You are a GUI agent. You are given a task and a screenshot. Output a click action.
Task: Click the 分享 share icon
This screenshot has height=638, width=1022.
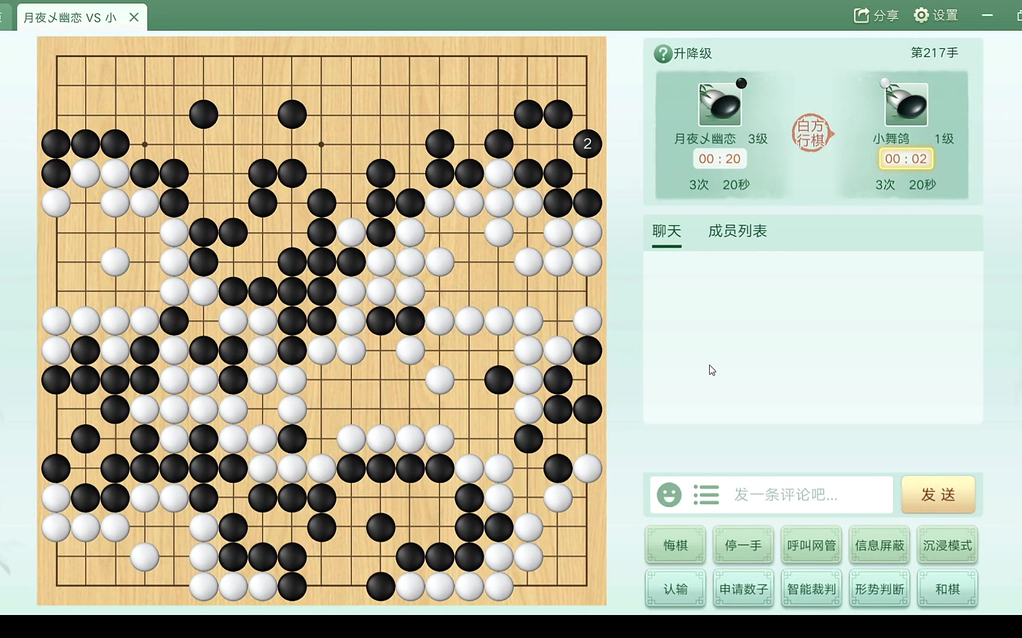click(861, 15)
